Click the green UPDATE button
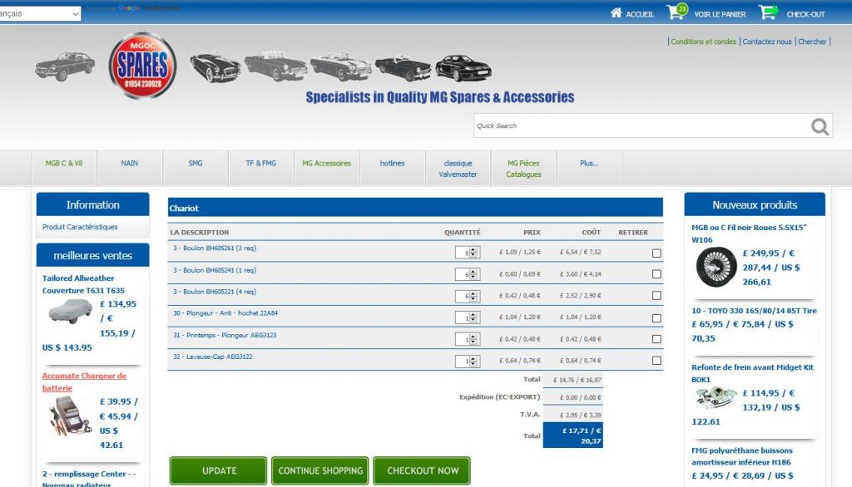This screenshot has width=852, height=487. [x=219, y=470]
